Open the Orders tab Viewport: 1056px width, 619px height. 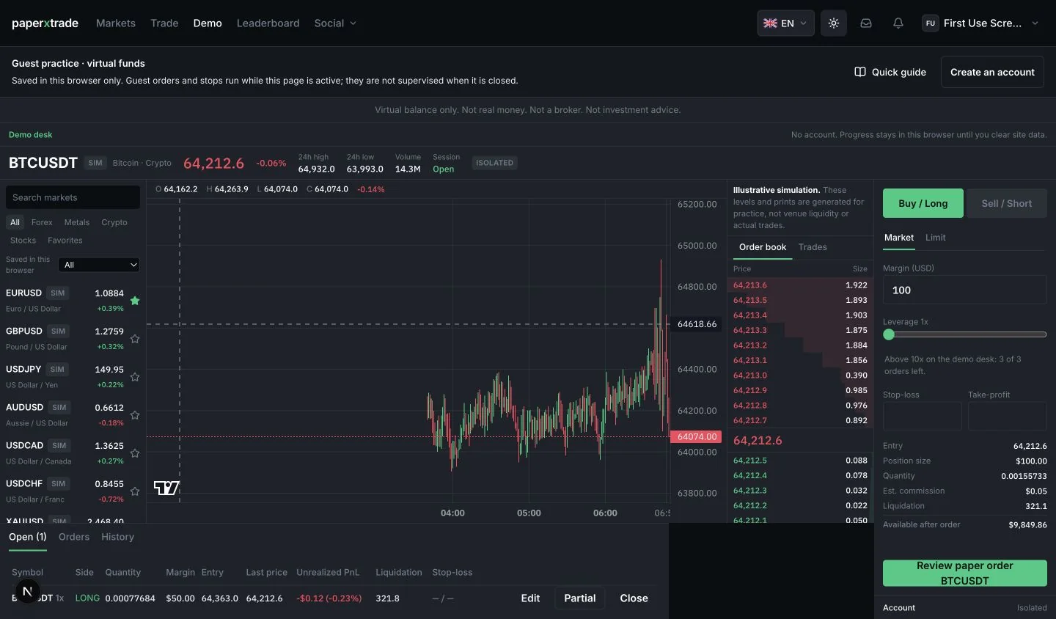pos(74,537)
